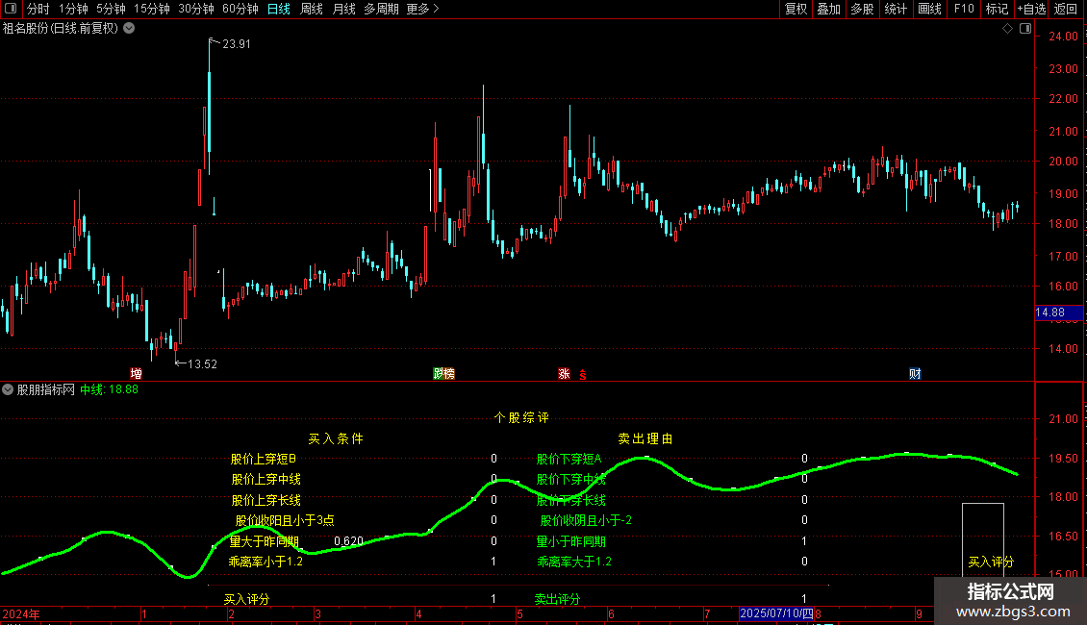Open the 统计 statistics tool
Screen dimensions: 1087x625
[896, 9]
